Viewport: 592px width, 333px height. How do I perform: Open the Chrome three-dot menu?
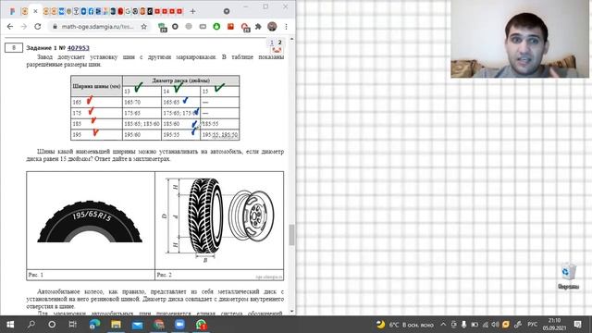pos(286,27)
